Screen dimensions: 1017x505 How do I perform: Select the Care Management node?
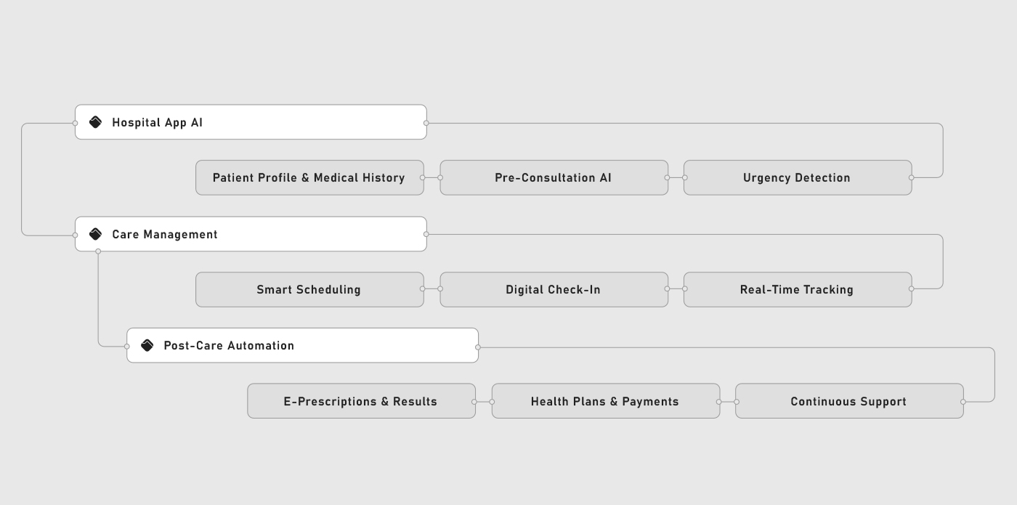point(251,234)
